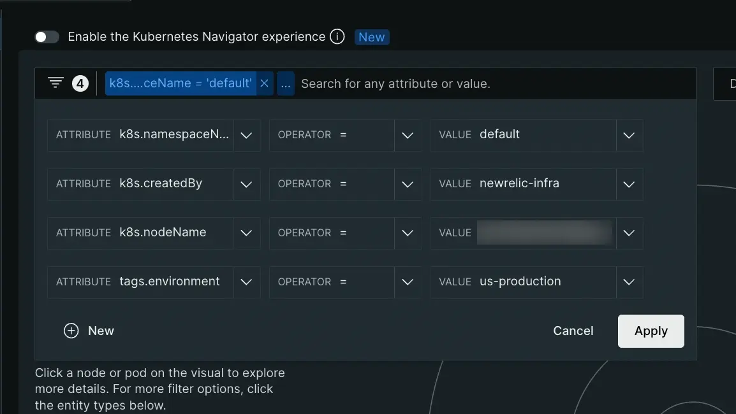Toggle the Kubernetes Navigator experience switch
The width and height of the screenshot is (736, 414).
coord(47,37)
